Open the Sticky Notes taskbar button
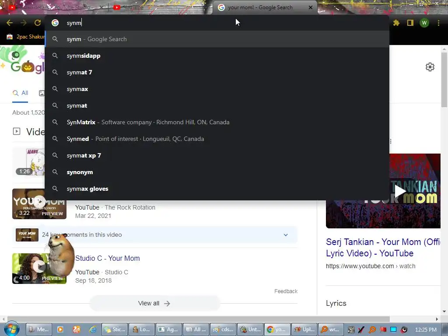 tap(115, 329)
